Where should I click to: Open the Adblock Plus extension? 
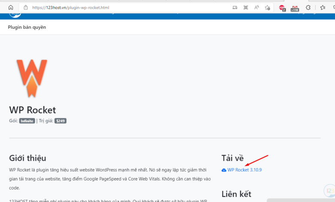[x=282, y=8]
